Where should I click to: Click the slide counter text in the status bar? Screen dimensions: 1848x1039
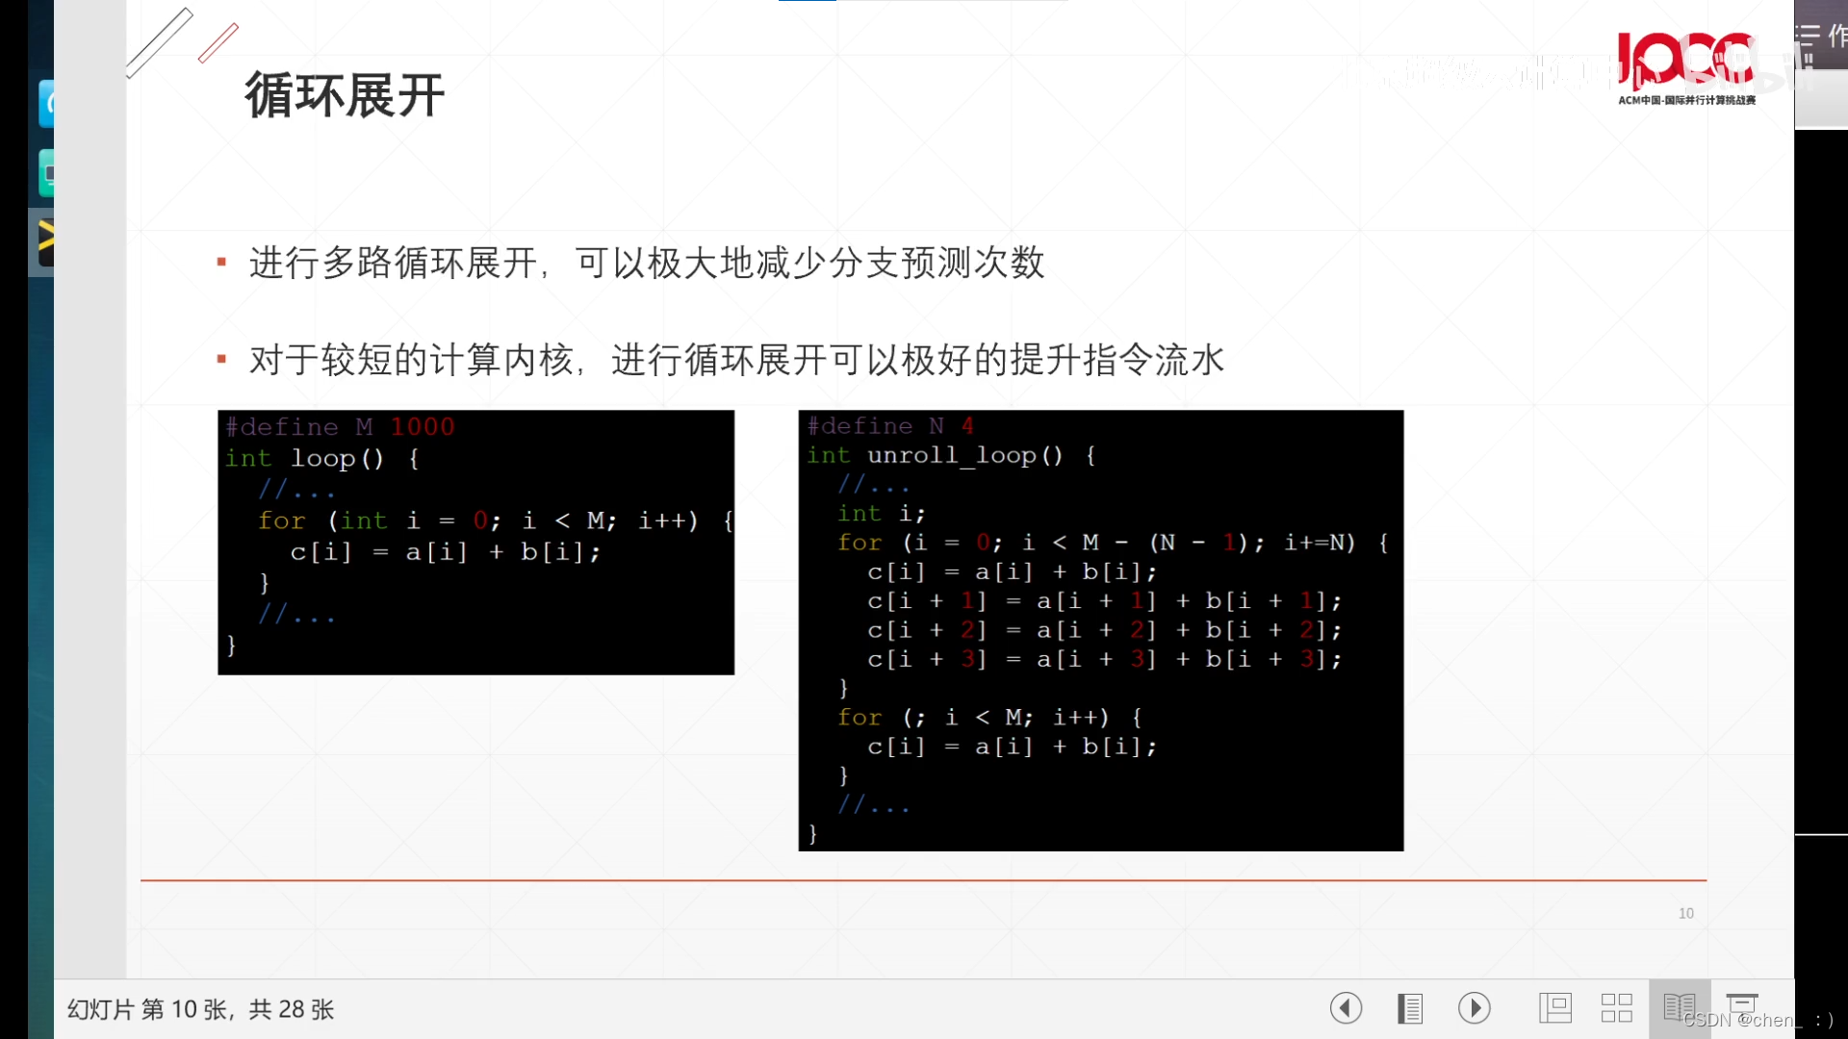pyautogui.click(x=200, y=1009)
